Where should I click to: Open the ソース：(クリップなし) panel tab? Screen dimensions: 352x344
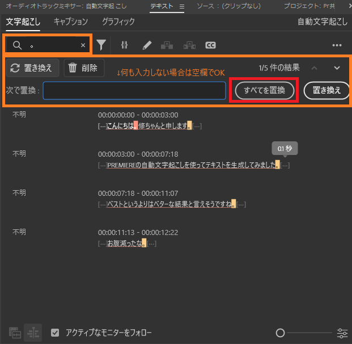pyautogui.click(x=229, y=6)
